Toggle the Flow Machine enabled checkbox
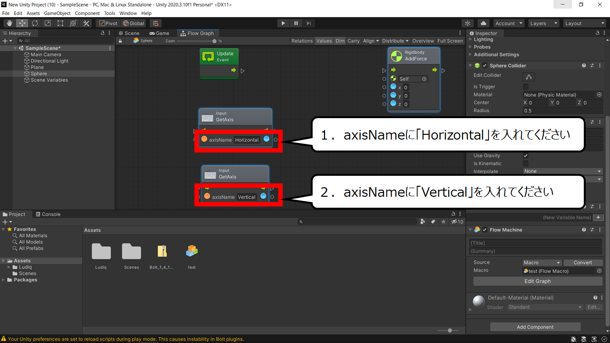 [485, 230]
